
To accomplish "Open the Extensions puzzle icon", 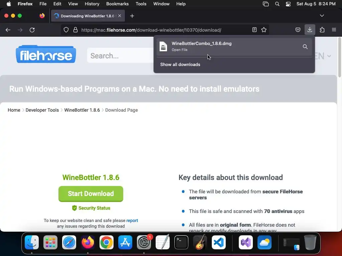I will [322, 30].
